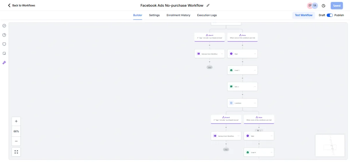Click the Test Workflow button

tap(303, 15)
